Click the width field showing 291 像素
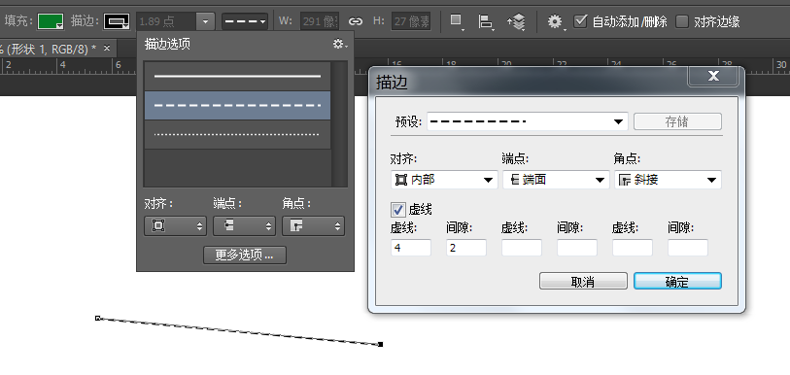Screen dimensions: 790x375 tap(320, 21)
